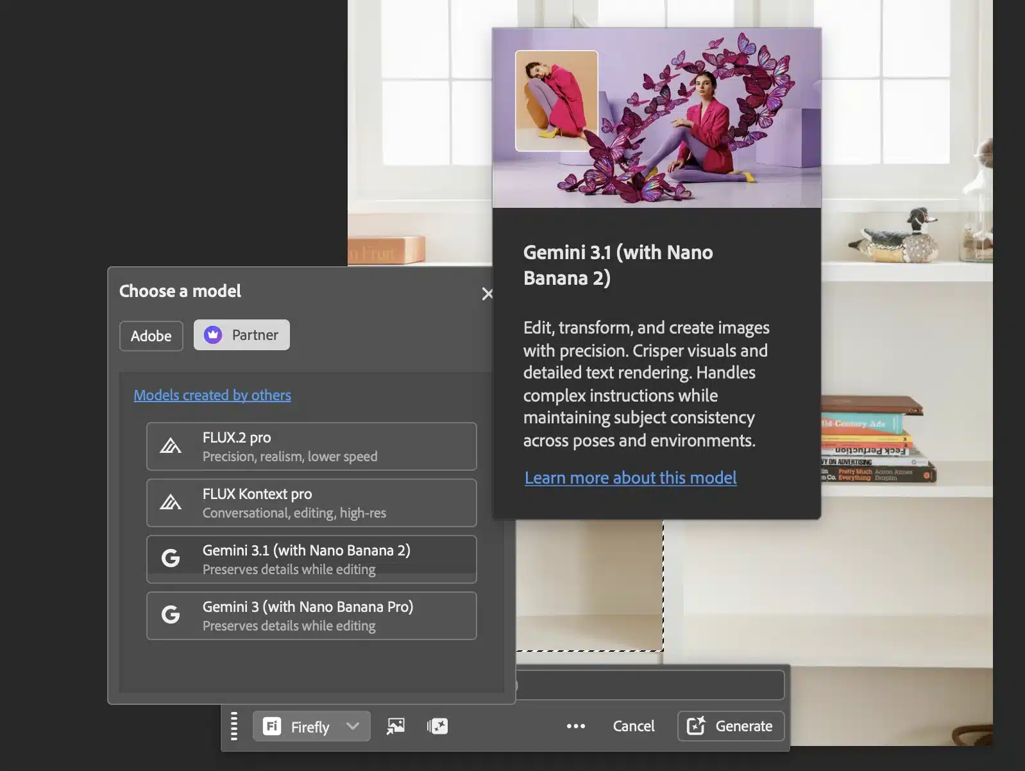Close the Choose a model panel
1025x771 pixels.
tap(487, 294)
